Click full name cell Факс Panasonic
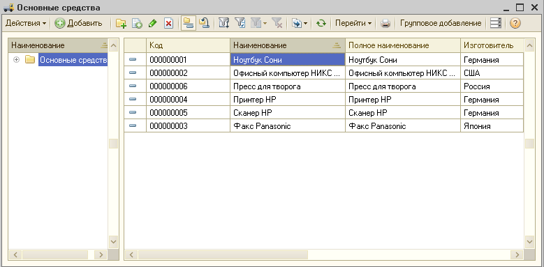The height and width of the screenshot is (267, 544). tap(403, 126)
